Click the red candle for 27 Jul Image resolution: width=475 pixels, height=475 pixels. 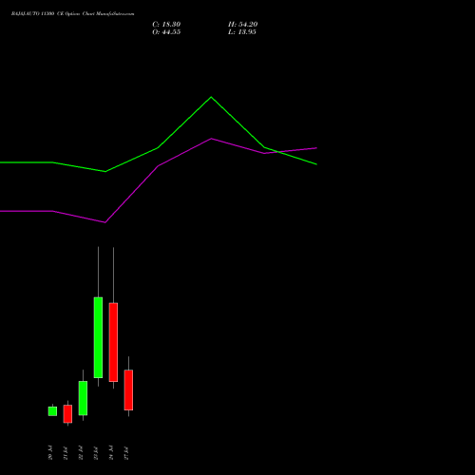pyautogui.click(x=128, y=389)
